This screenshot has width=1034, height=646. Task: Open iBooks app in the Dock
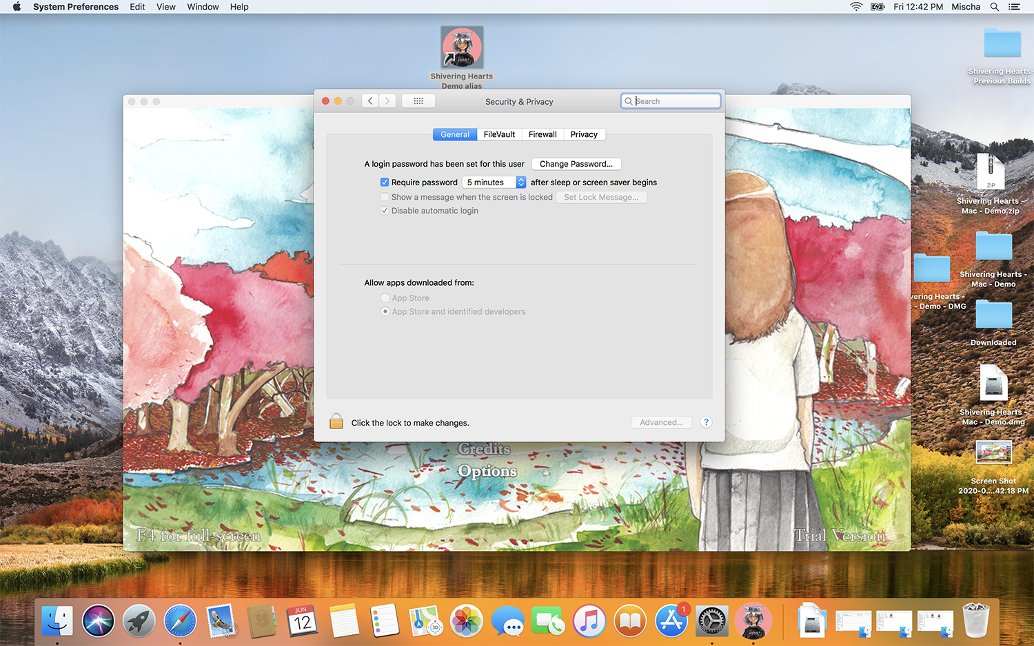coord(630,621)
